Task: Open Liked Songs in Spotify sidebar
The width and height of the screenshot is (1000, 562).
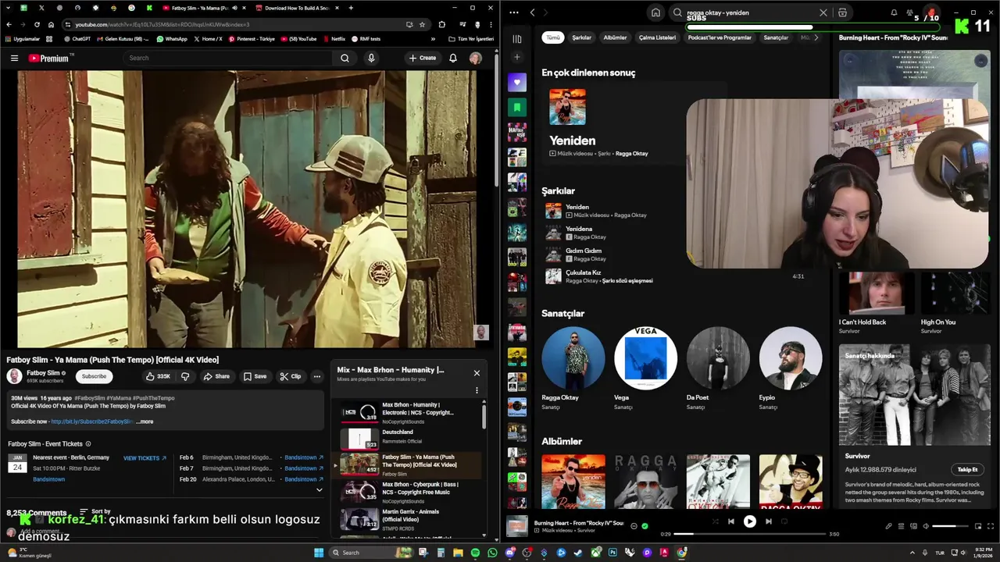Action: coord(516,82)
